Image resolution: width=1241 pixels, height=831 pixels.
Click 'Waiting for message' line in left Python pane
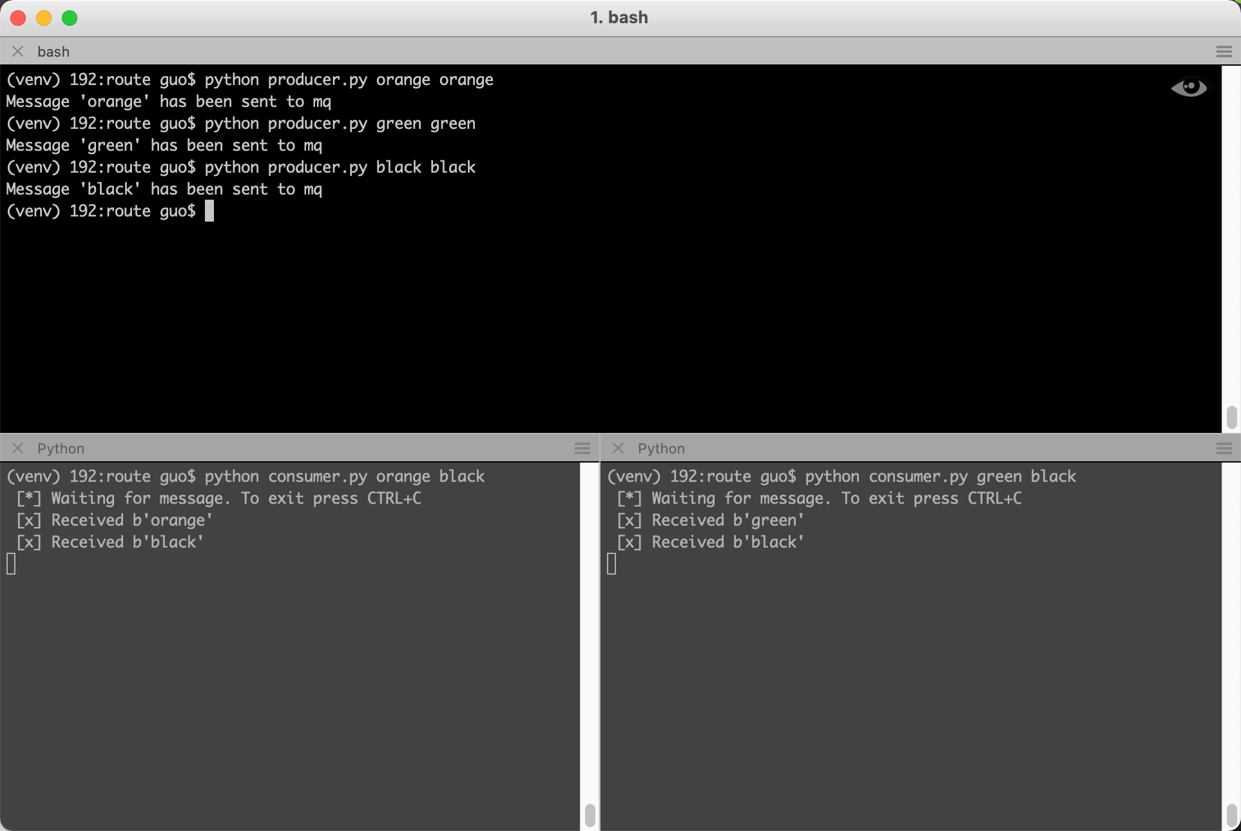[219, 499]
